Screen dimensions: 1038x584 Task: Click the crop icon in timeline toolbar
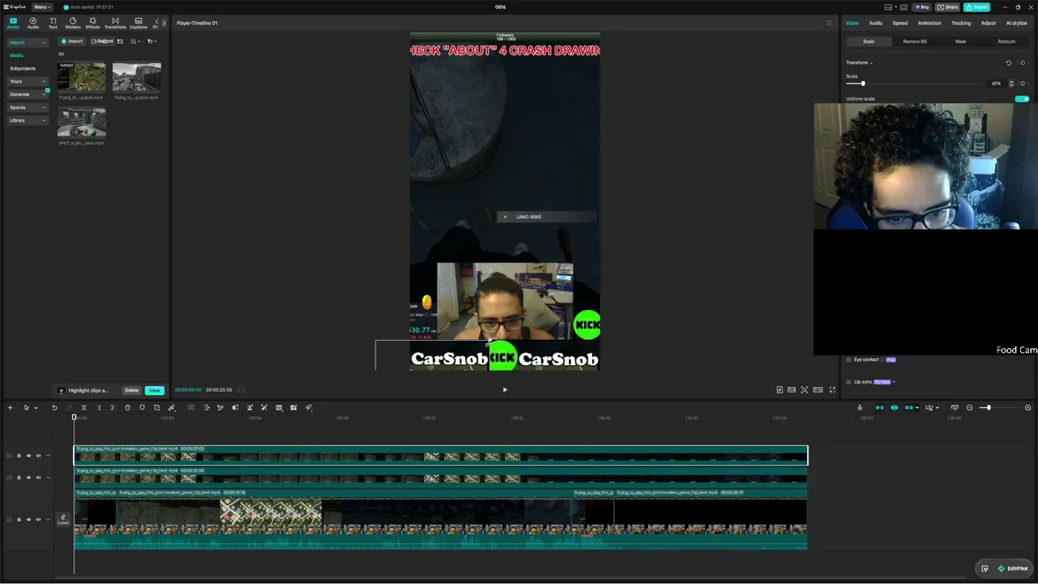pos(157,407)
